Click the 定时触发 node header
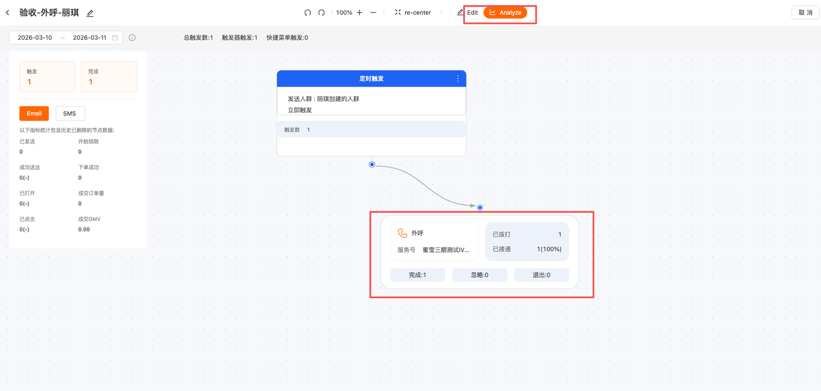This screenshot has height=391, width=821. 371,79
